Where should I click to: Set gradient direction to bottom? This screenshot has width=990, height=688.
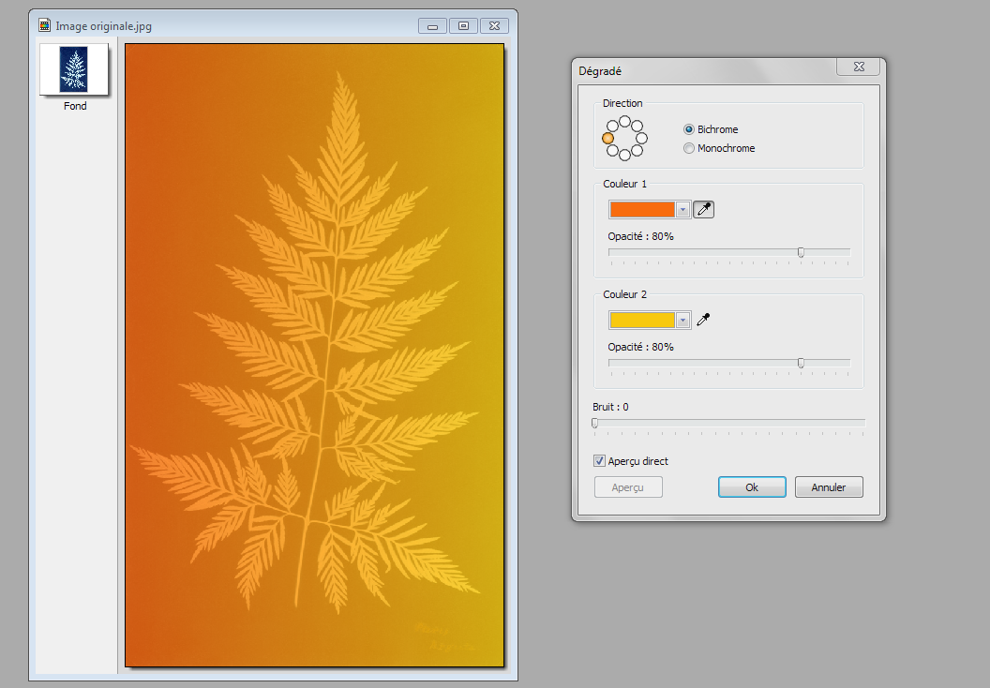pos(624,155)
